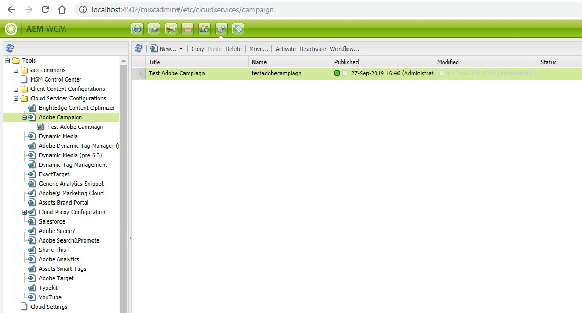Select Cloud Settings tree item
Screen dimensions: 582x313
point(48,307)
